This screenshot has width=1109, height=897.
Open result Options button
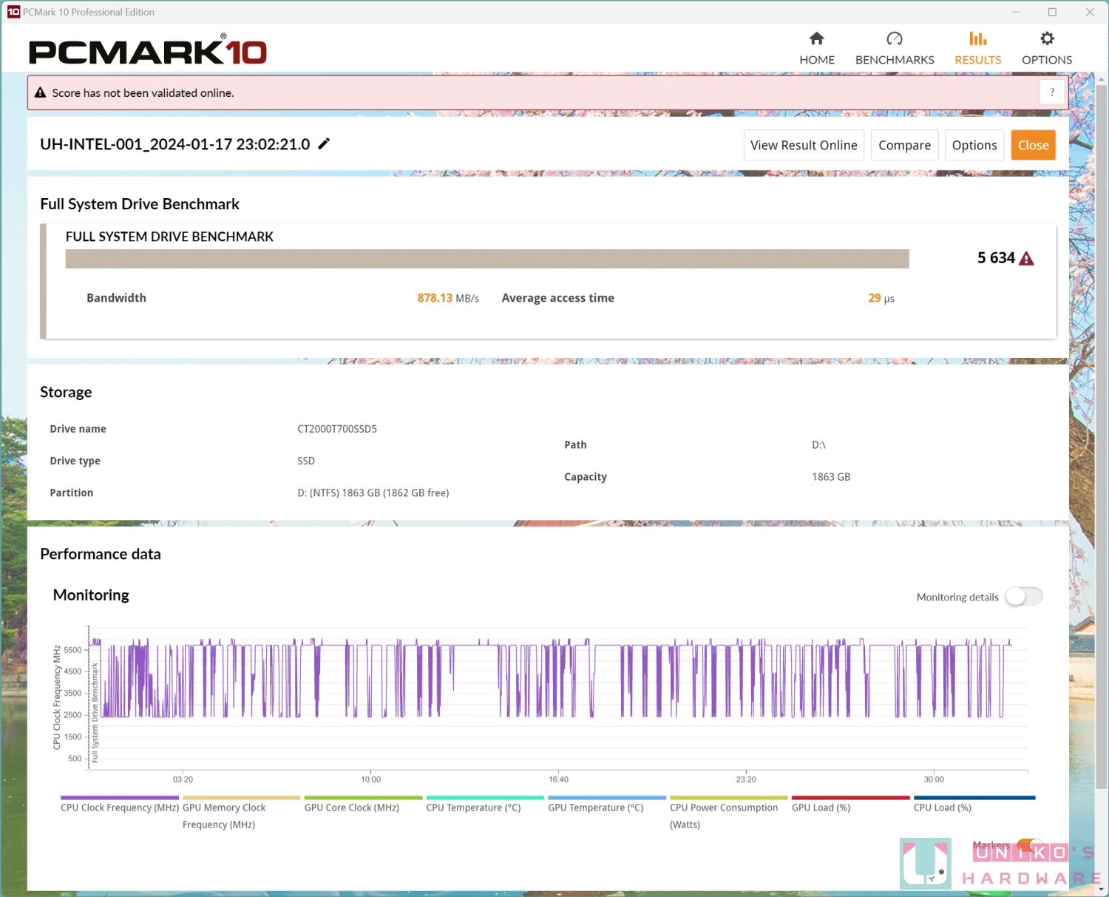pos(974,145)
